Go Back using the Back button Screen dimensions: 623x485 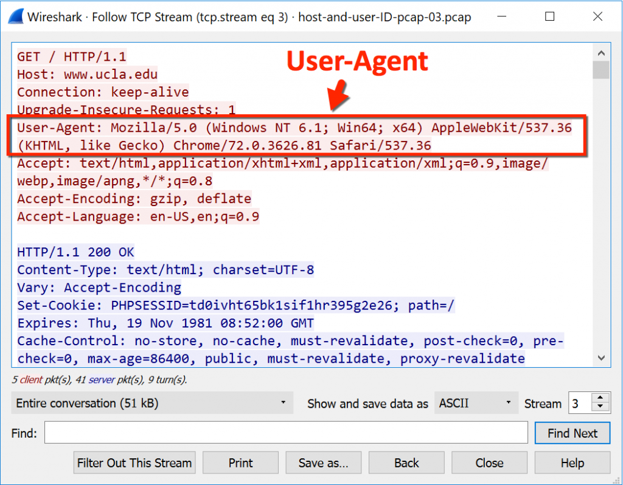click(x=406, y=463)
